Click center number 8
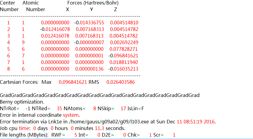 [8, 69]
